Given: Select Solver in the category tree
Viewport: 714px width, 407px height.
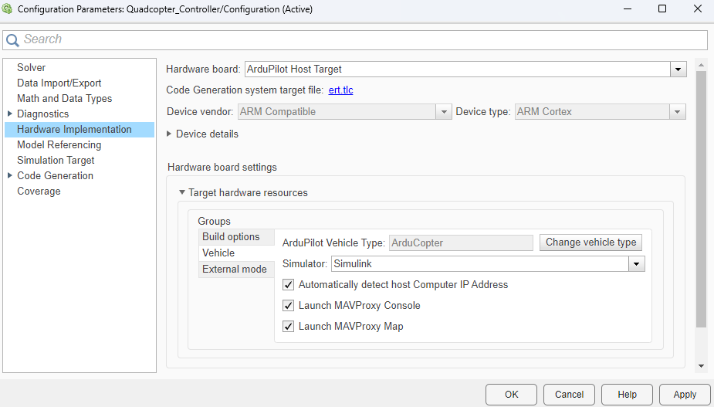Looking at the screenshot, I should (31, 67).
